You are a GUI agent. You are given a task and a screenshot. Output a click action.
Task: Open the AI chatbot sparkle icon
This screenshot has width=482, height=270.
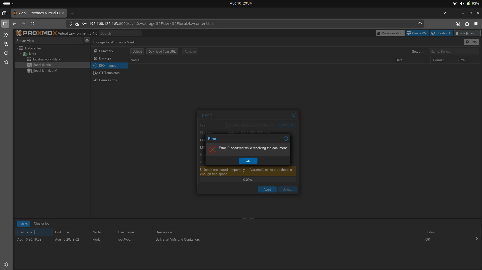[x=6, y=35]
